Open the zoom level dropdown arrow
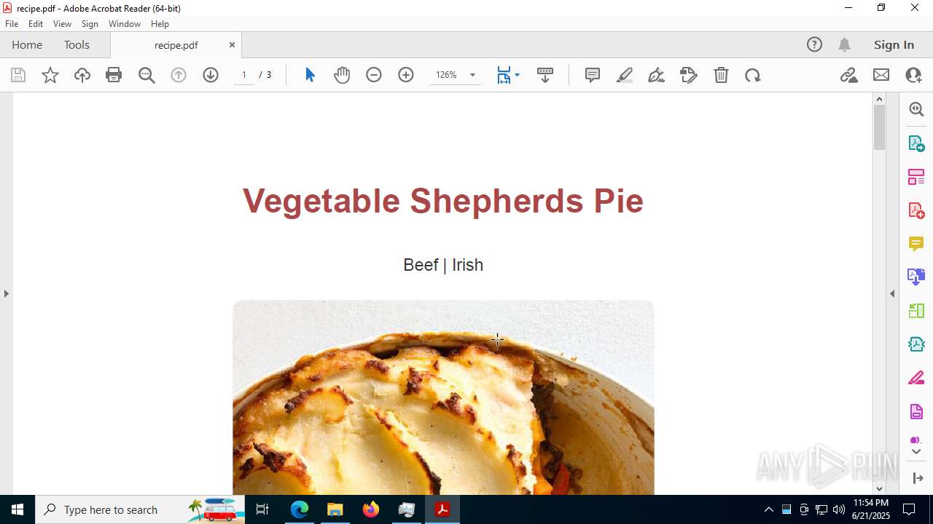This screenshot has width=933, height=524. [x=472, y=75]
